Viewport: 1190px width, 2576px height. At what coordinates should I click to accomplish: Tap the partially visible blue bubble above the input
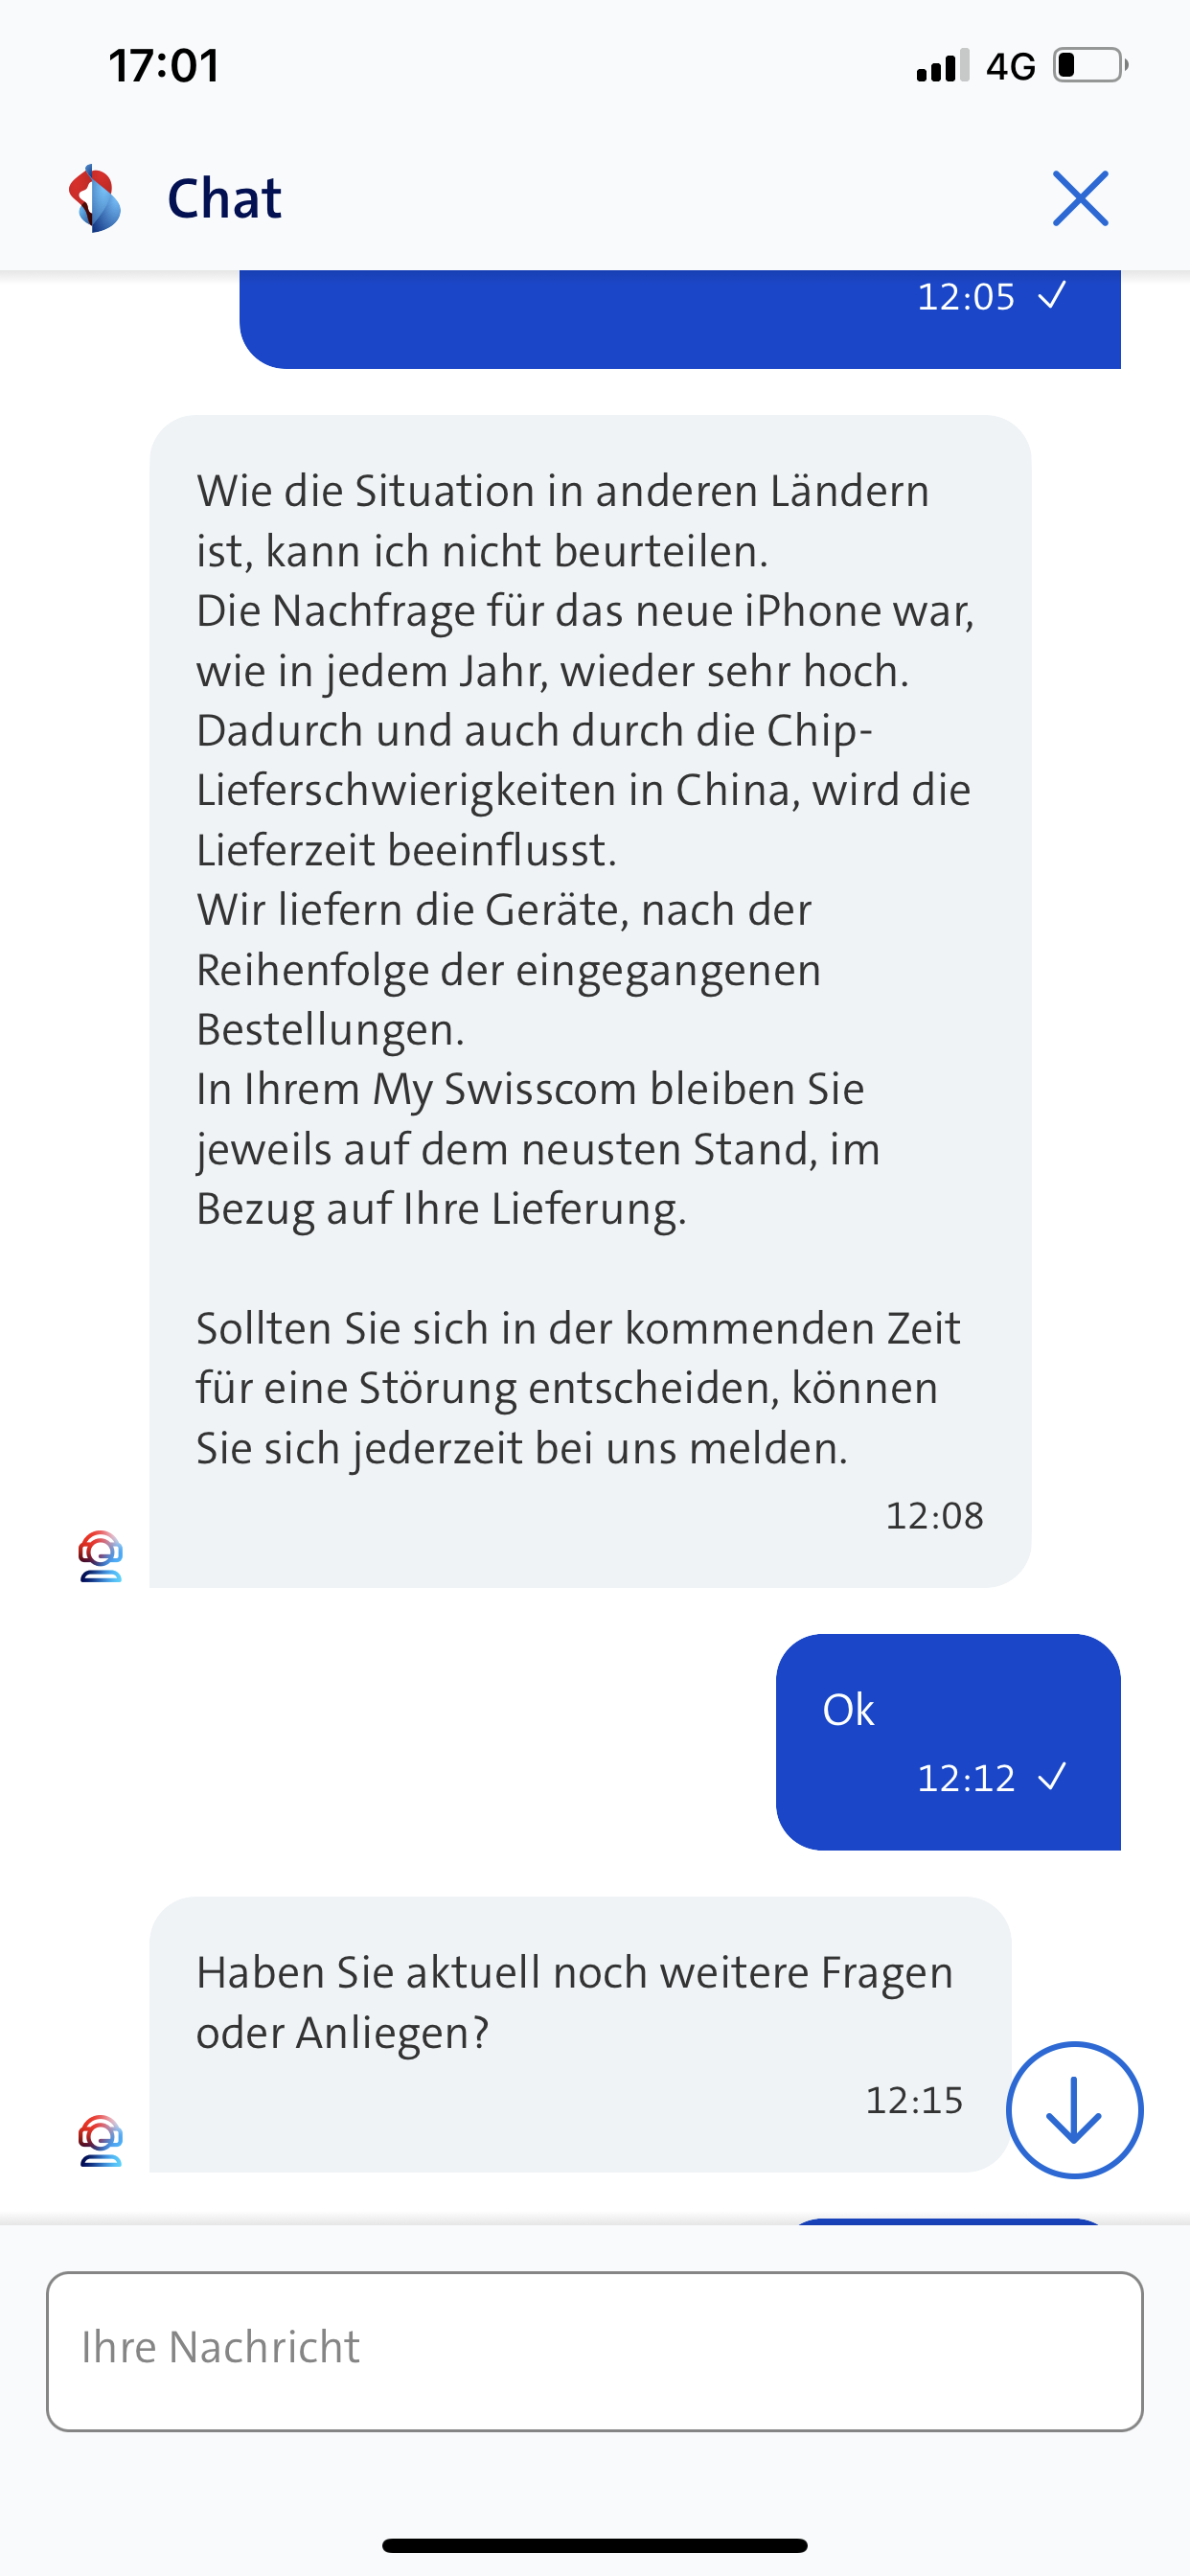click(947, 2221)
